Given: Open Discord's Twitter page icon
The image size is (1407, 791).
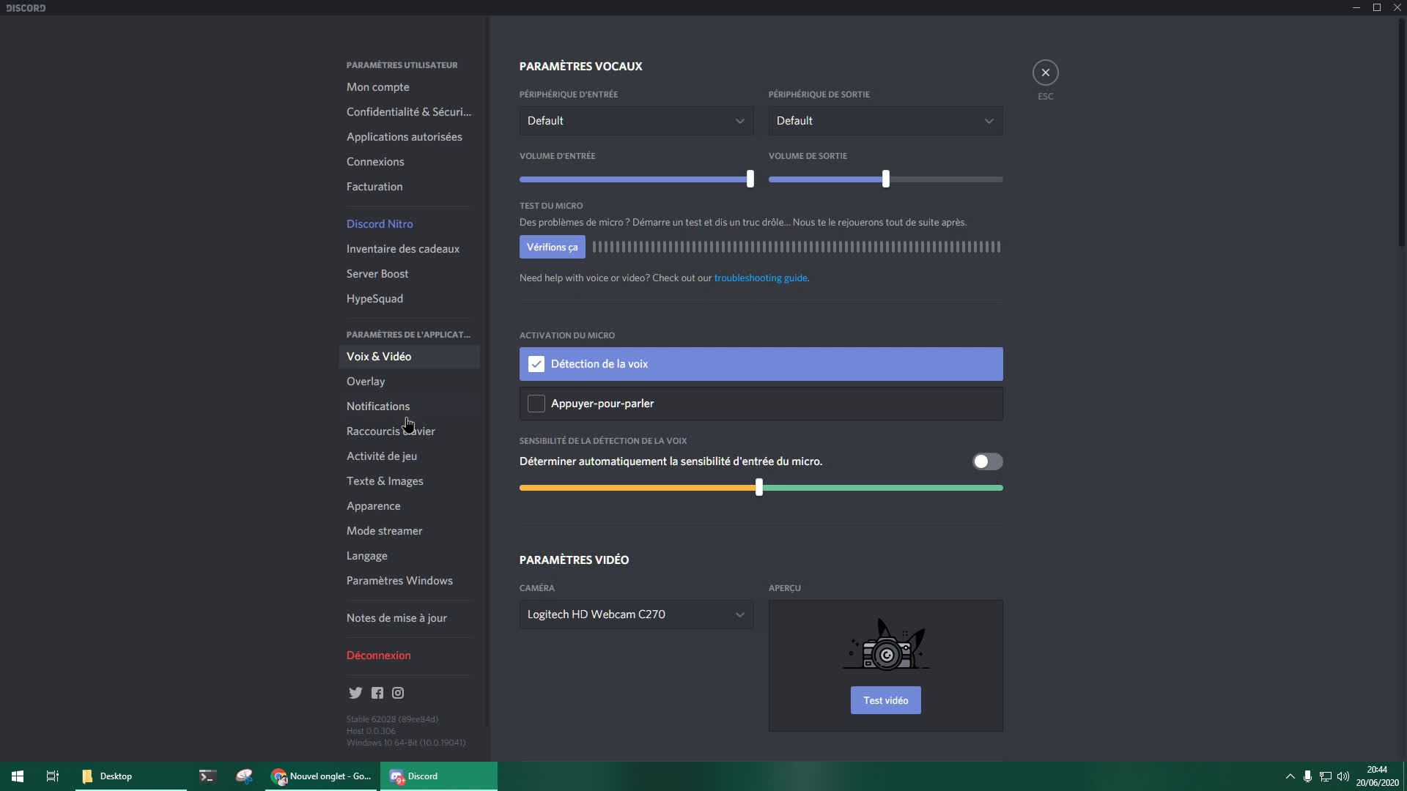Looking at the screenshot, I should 355,693.
